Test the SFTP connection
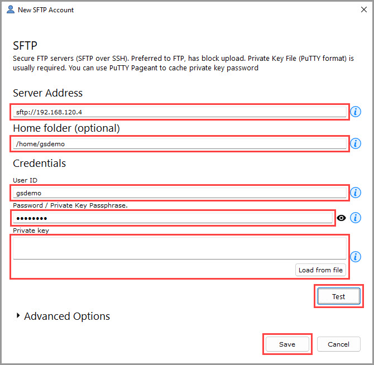Screen dimensions: 374x365 coord(339,297)
